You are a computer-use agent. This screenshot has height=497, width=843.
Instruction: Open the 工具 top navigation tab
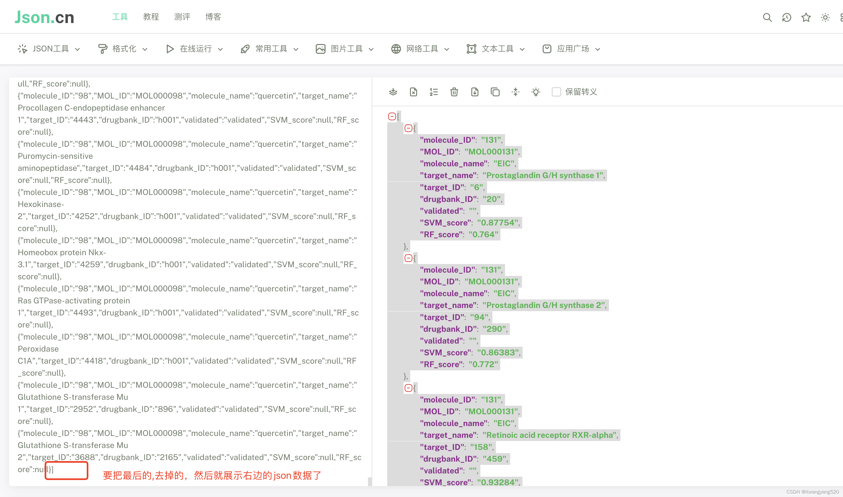120,17
